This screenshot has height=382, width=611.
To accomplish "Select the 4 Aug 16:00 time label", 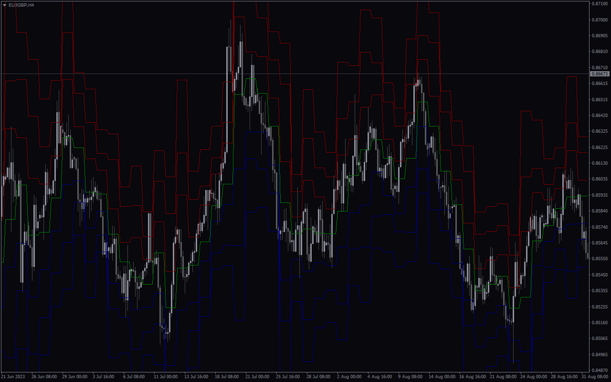I will click(x=379, y=377).
